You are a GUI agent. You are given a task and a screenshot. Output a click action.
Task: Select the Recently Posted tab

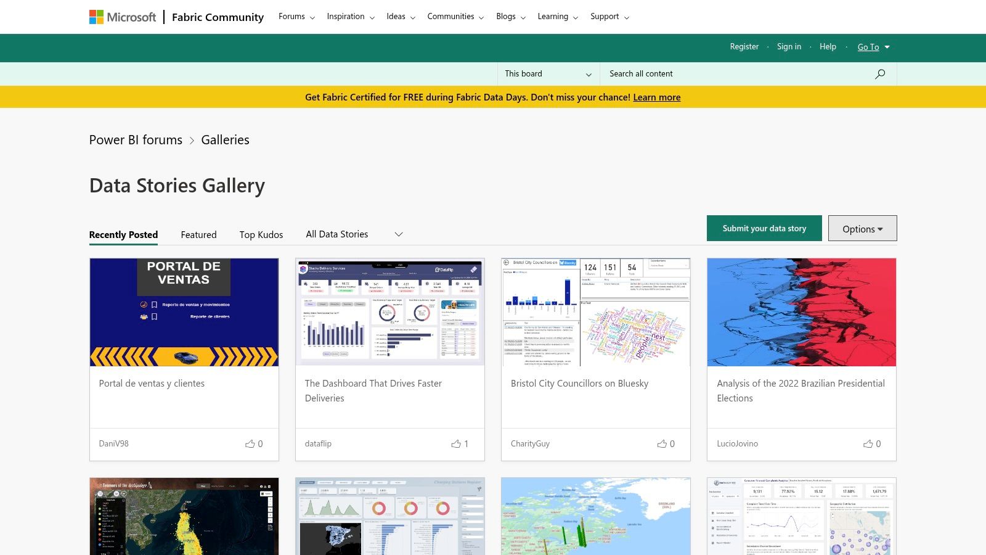[x=123, y=234]
